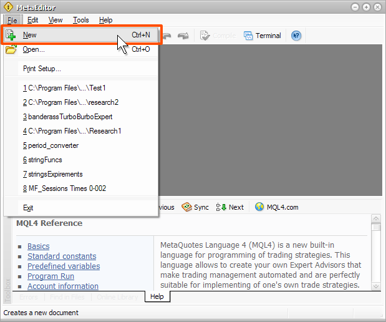This screenshot has width=386, height=322.
Task: Select Print Setup... menu entry
Action: pyautogui.click(x=81, y=69)
